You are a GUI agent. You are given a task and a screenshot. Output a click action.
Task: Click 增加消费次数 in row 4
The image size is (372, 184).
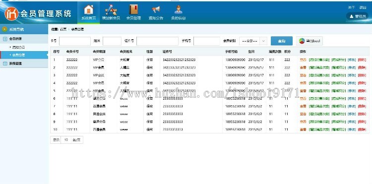point(319,83)
